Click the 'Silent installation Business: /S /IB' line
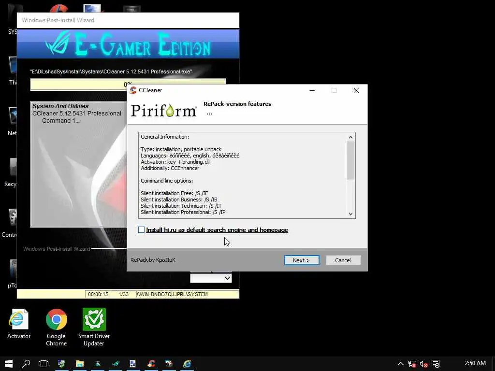This screenshot has width=495, height=371. tap(179, 200)
